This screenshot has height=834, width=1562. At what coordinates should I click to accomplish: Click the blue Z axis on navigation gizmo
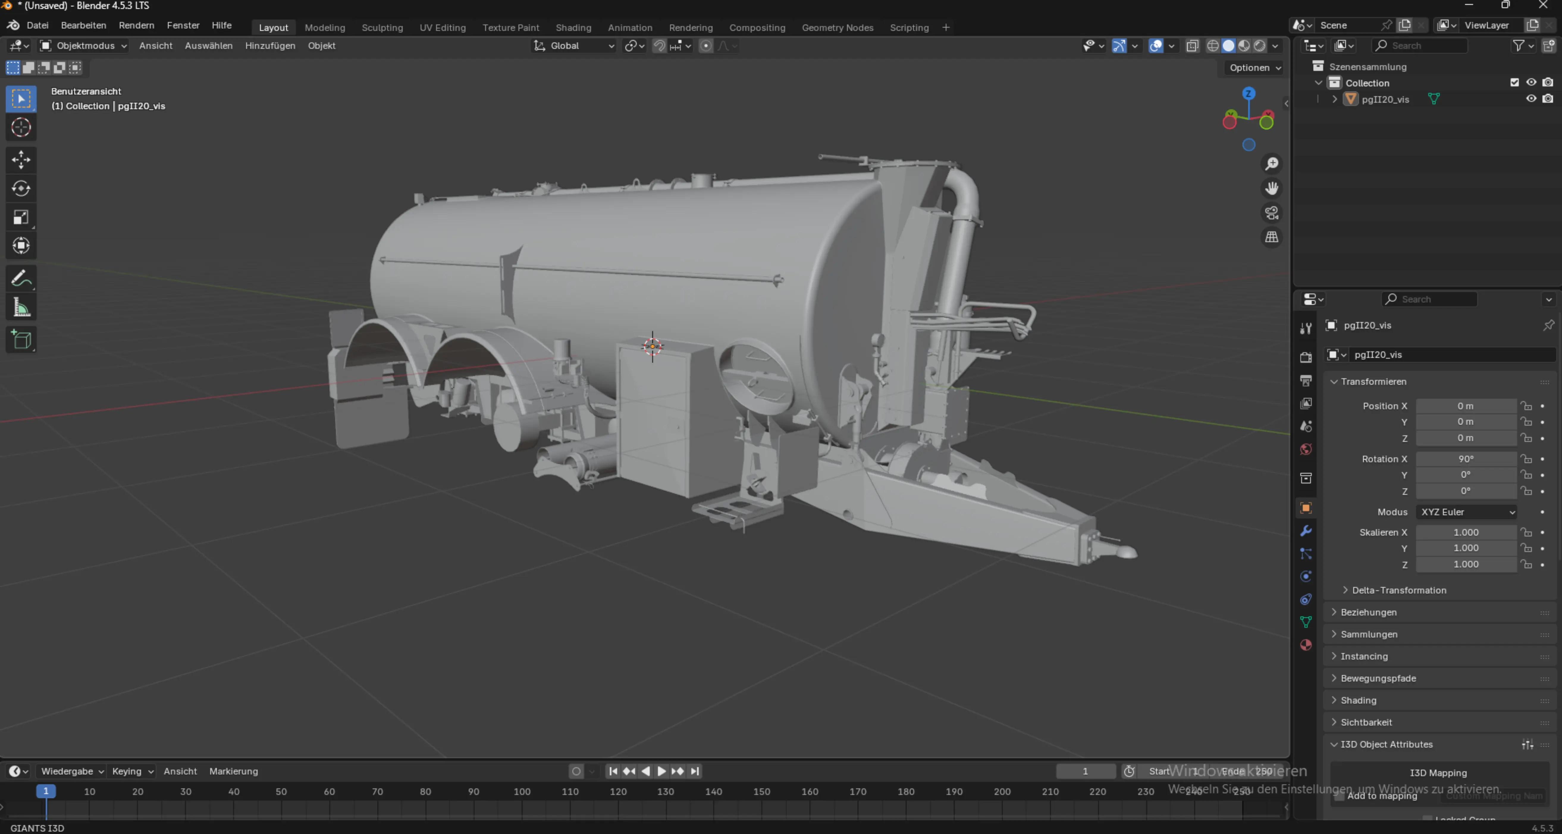pos(1248,93)
